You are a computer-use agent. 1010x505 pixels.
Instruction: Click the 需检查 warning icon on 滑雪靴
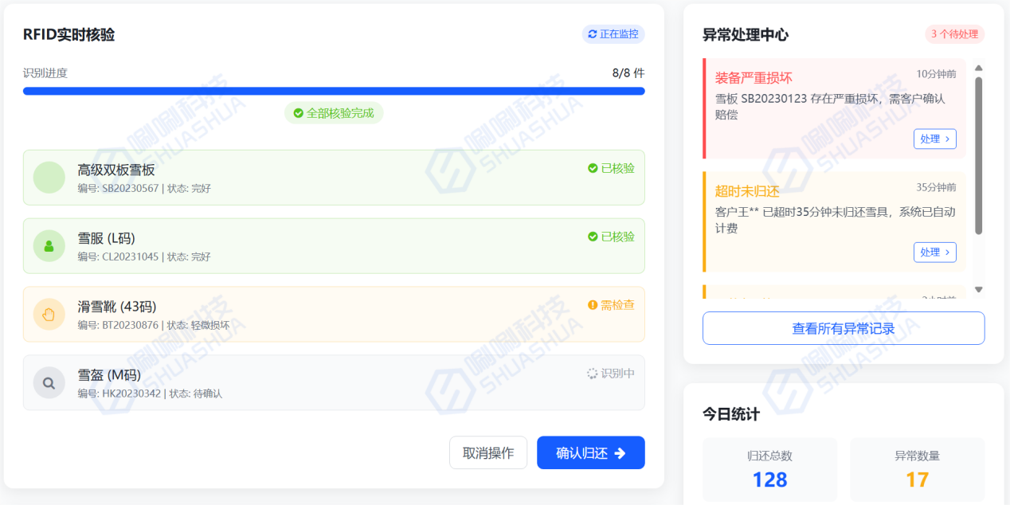(x=593, y=305)
